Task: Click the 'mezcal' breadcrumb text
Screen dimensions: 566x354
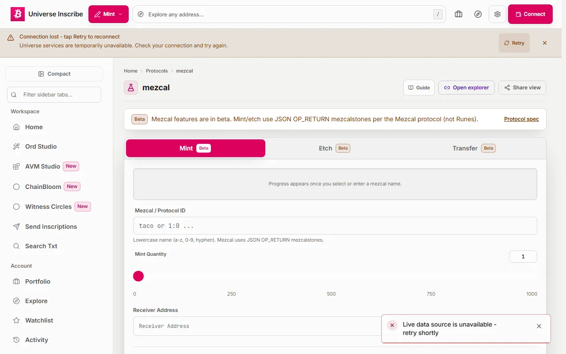Action: [x=184, y=71]
